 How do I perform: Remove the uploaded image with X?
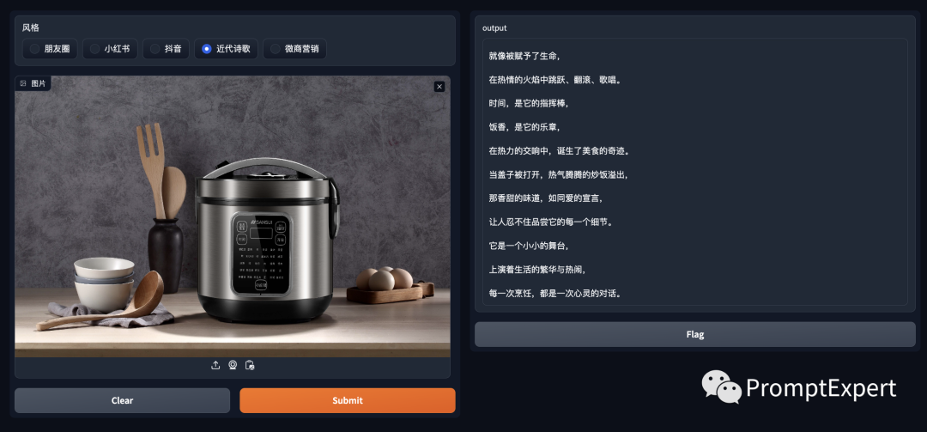tap(439, 87)
